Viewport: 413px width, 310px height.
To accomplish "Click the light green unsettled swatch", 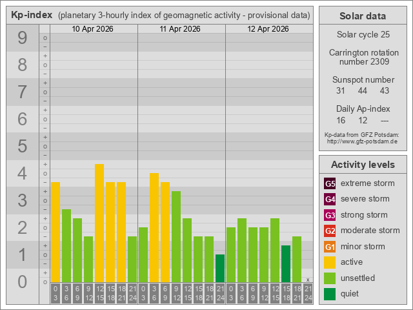I will click(330, 278).
